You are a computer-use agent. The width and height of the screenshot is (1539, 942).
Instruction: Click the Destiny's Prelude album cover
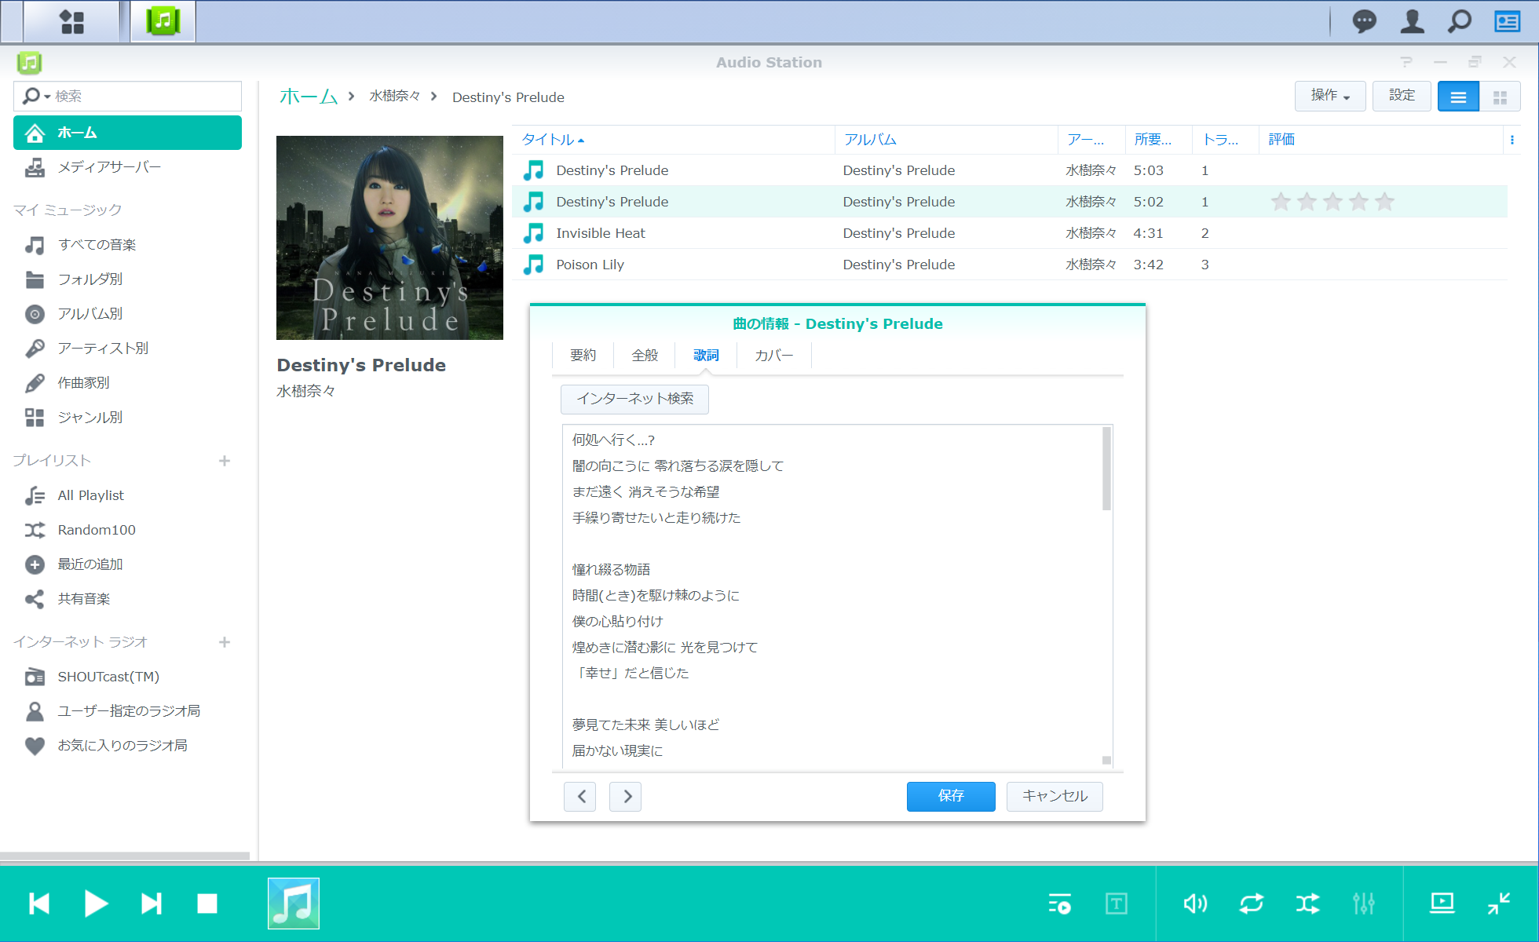(389, 238)
